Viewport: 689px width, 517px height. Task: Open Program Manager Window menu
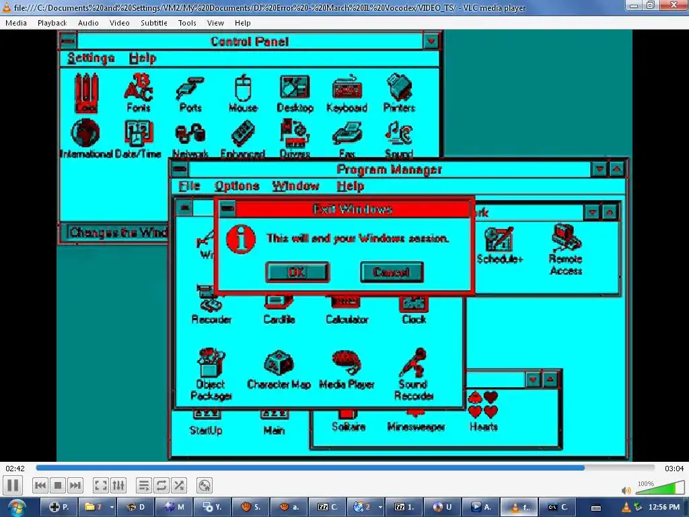(296, 186)
